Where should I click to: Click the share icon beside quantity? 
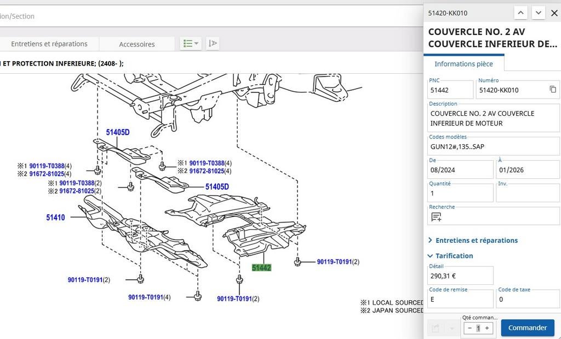[436, 328]
